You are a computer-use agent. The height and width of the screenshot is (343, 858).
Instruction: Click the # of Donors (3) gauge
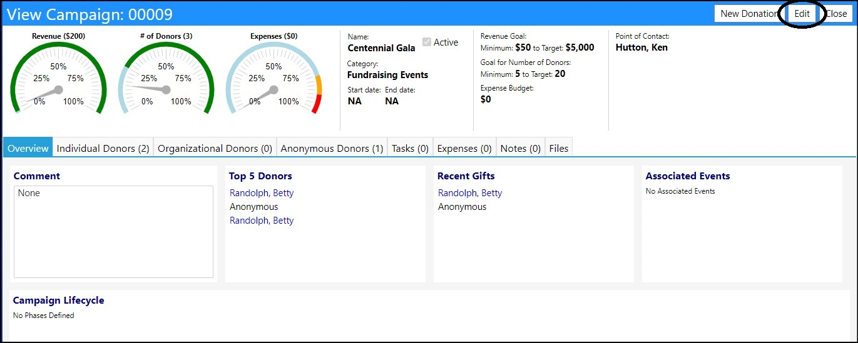(x=166, y=78)
